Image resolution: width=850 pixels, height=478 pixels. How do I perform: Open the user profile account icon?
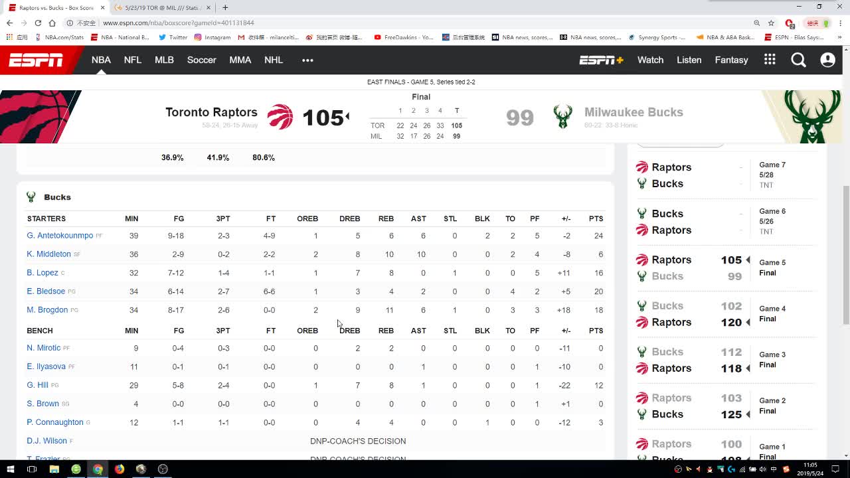pos(827,60)
